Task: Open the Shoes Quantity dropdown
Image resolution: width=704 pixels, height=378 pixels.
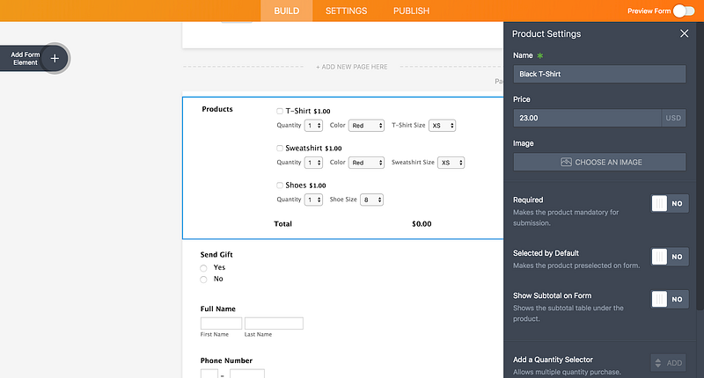Action: click(x=313, y=200)
